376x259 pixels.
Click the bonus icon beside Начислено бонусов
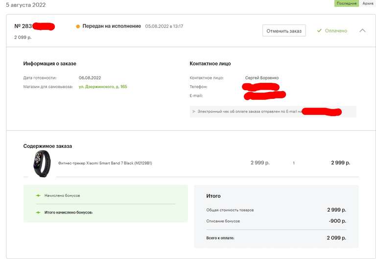click(38, 195)
